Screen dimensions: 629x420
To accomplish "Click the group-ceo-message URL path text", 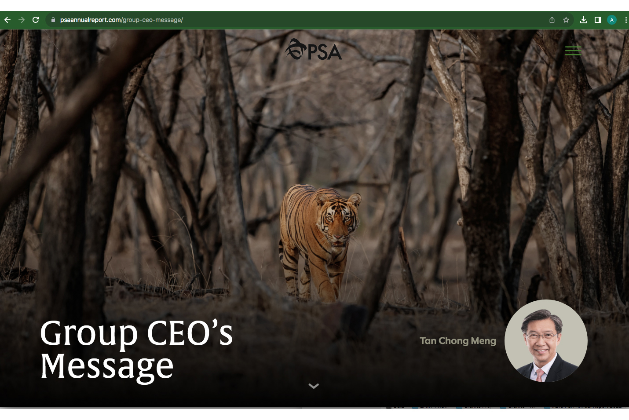I will pyautogui.click(x=152, y=20).
